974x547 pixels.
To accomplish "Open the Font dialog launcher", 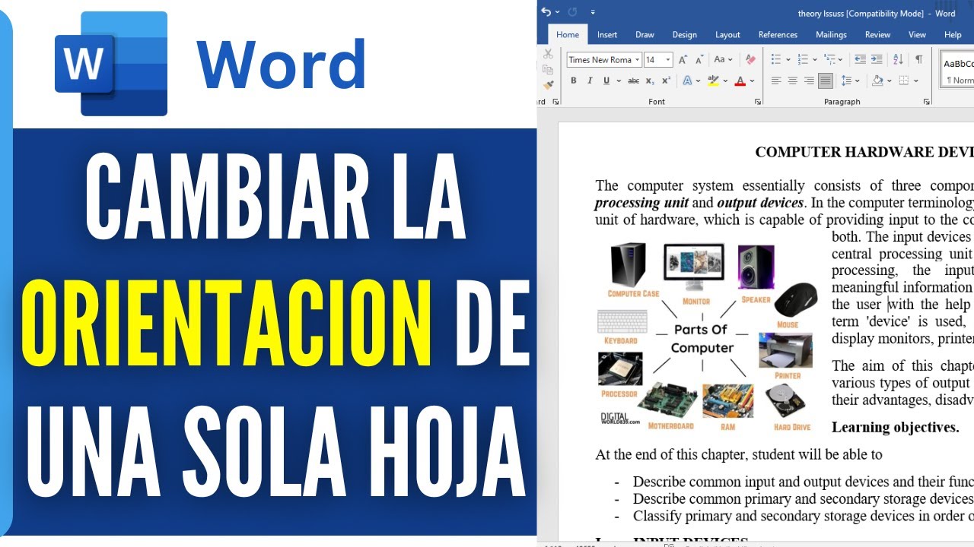I will click(x=757, y=102).
